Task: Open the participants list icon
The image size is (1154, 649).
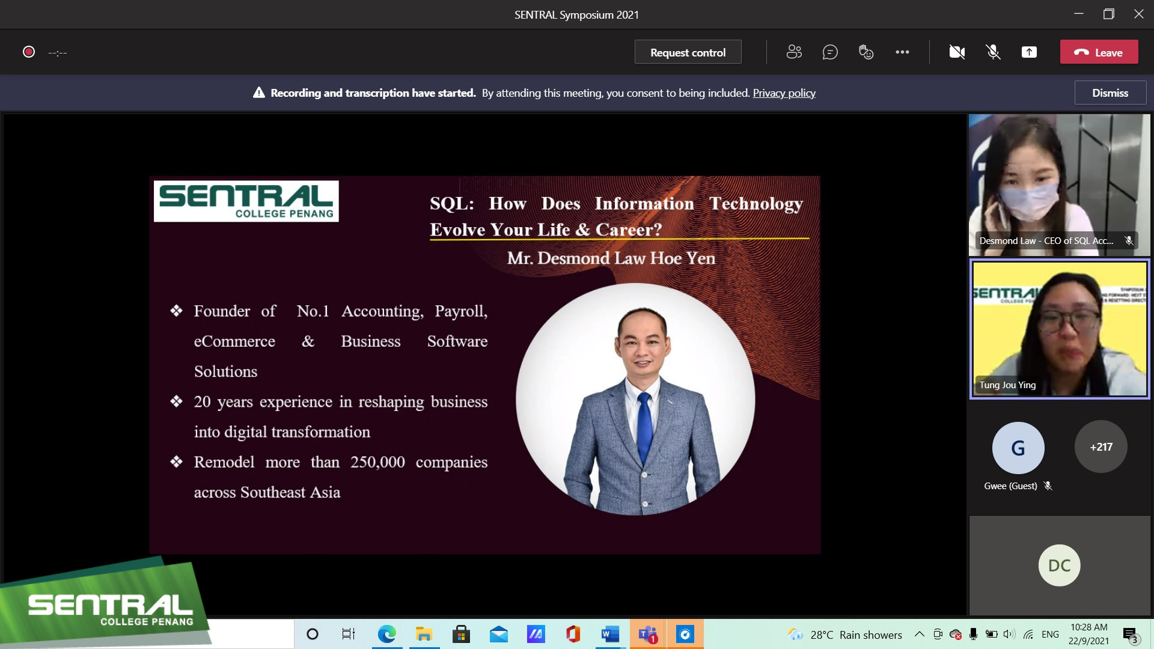Action: 794,52
